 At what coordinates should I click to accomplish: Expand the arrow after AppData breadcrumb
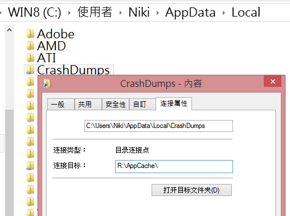tap(224, 13)
